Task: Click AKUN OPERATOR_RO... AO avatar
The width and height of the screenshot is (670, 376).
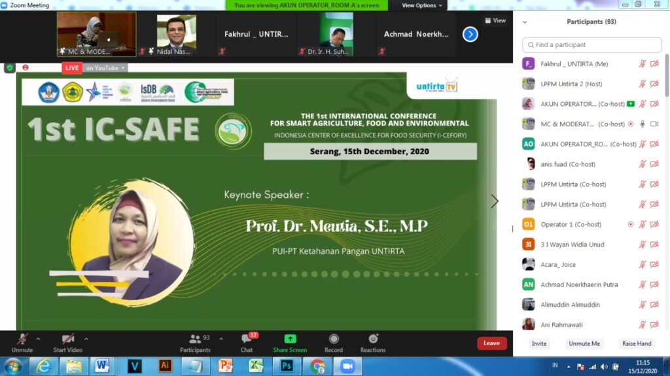Action: (529, 144)
